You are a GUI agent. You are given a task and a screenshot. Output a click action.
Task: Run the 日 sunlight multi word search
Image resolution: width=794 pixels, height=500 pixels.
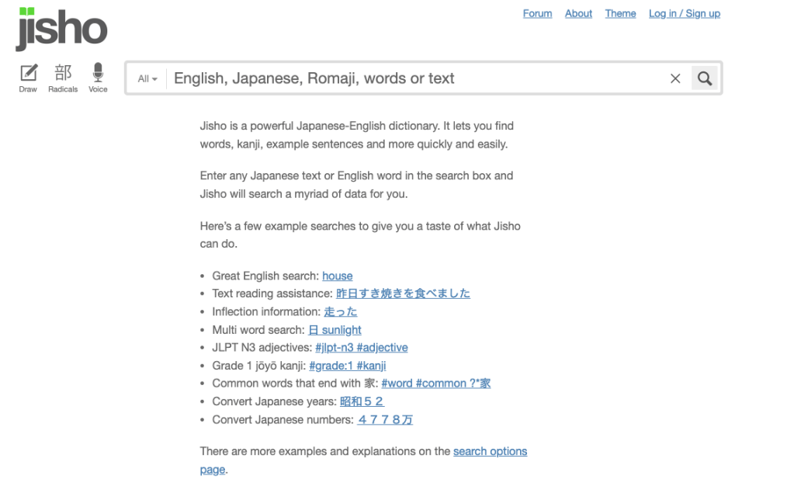pyautogui.click(x=335, y=329)
